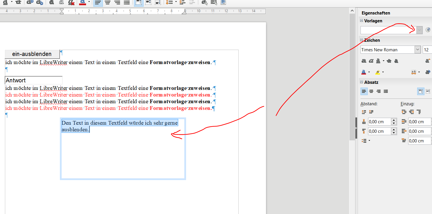The height and width of the screenshot is (214, 432).
Task: Center paragraph in sidebar Absatz section
Action: point(371,91)
